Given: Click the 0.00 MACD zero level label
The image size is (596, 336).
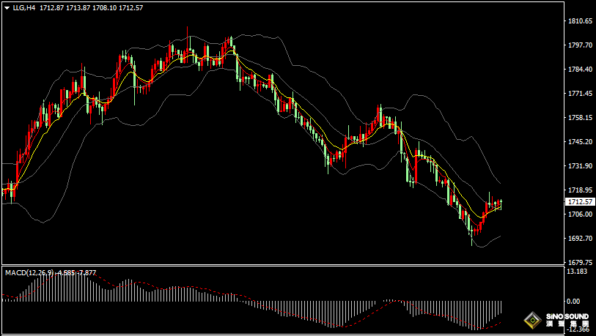Looking at the screenshot, I should (x=573, y=301).
